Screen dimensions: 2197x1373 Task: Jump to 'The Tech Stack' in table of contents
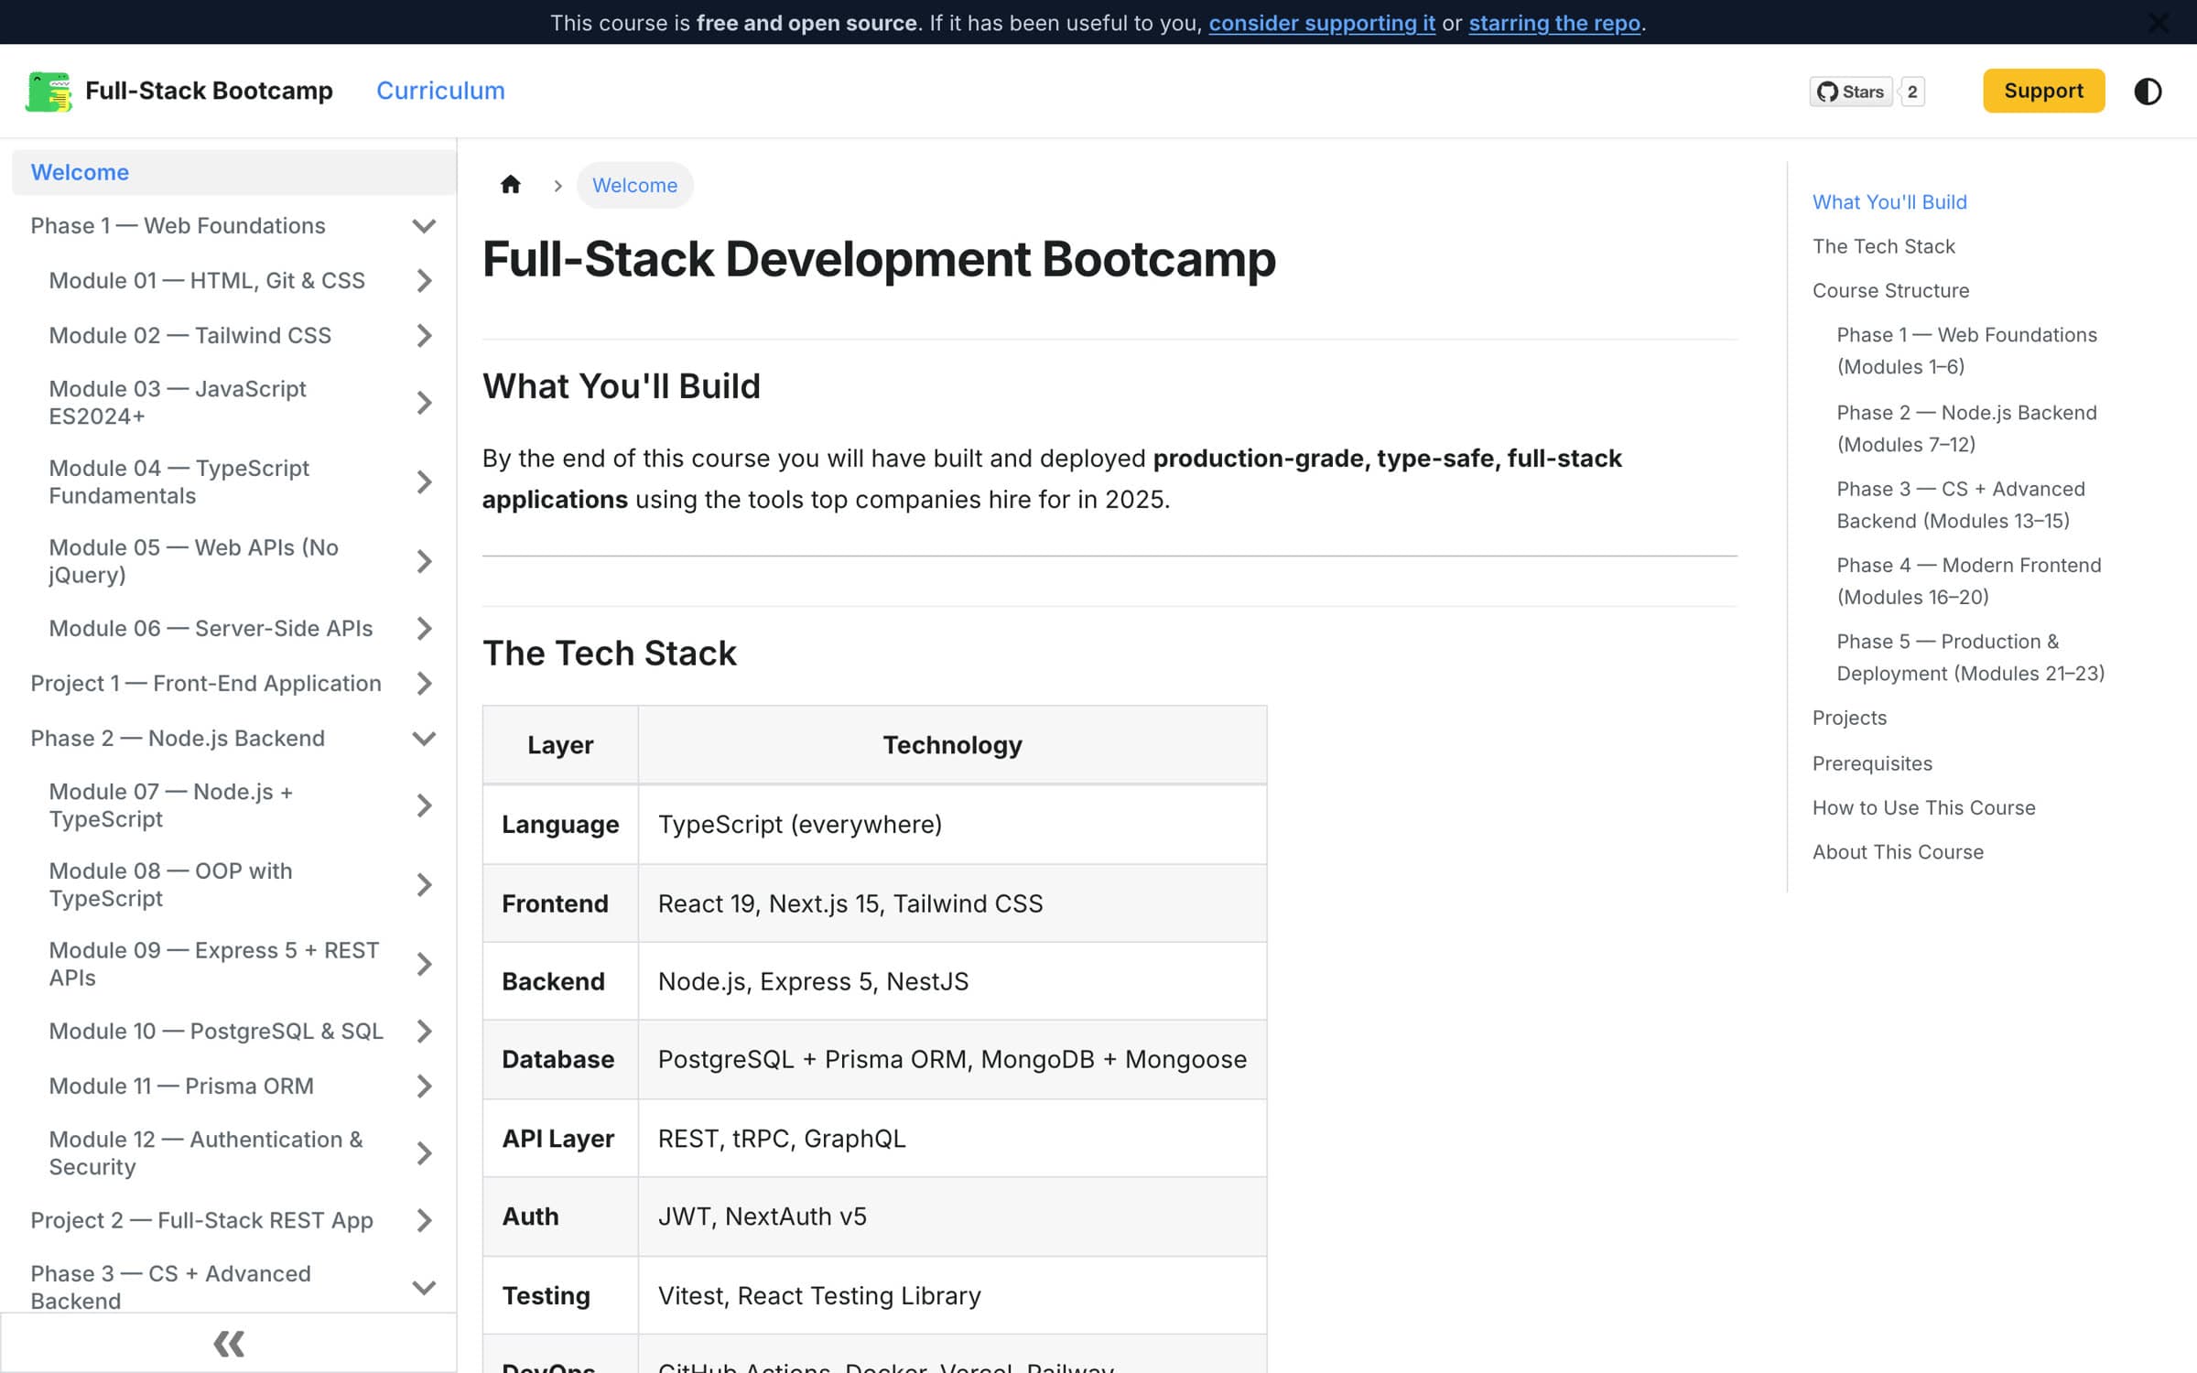(x=1883, y=246)
